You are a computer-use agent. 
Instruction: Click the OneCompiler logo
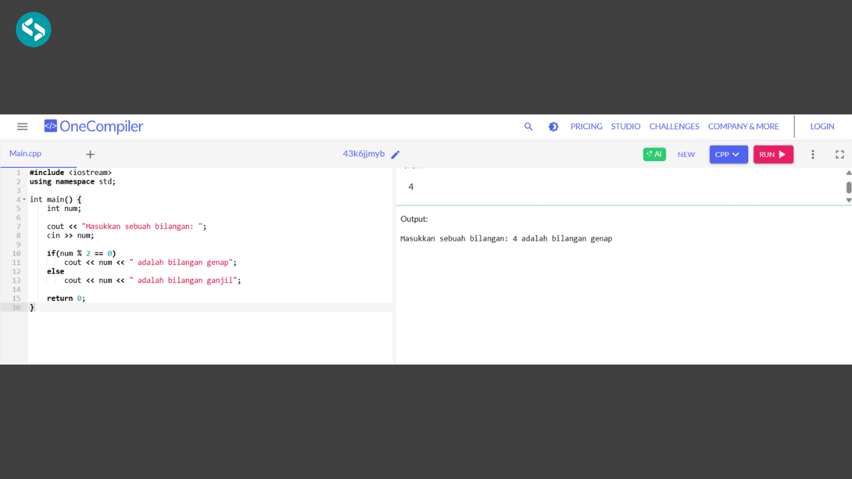93,126
